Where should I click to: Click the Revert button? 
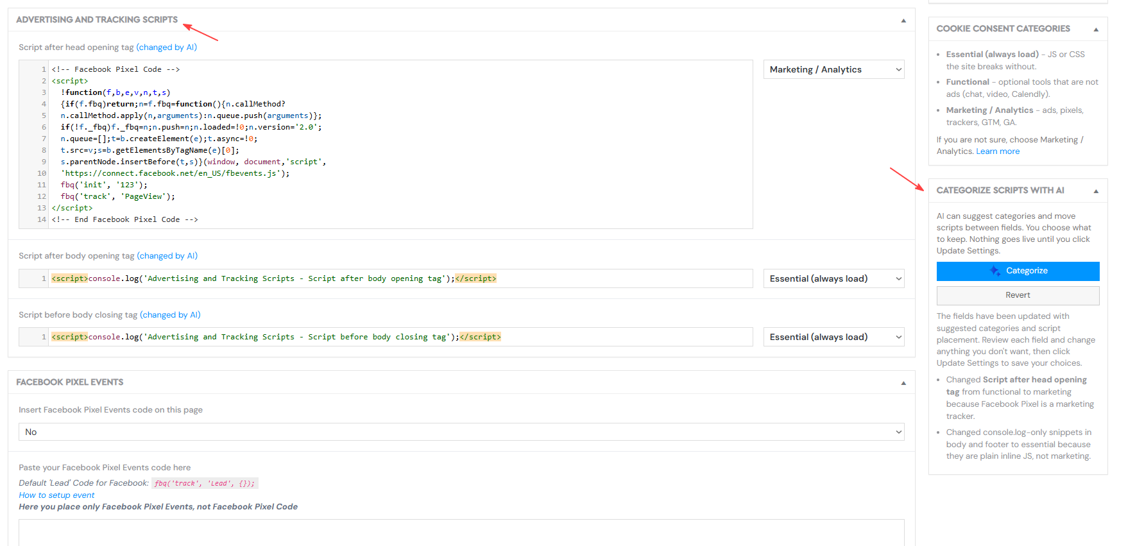pyautogui.click(x=1018, y=295)
